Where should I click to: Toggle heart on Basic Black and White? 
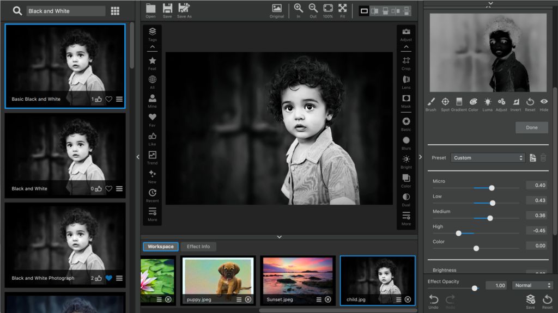[x=109, y=99]
